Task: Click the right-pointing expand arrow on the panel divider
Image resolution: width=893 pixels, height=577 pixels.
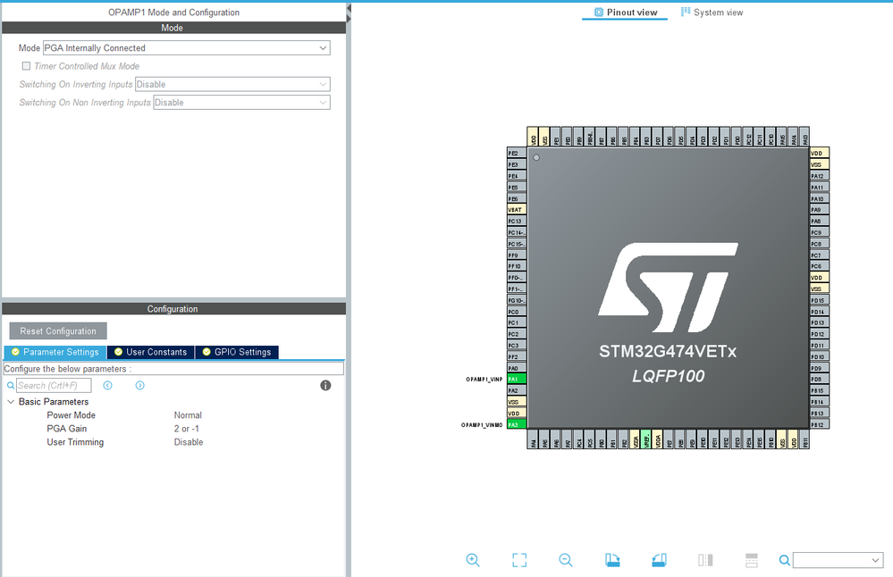Action: click(349, 19)
